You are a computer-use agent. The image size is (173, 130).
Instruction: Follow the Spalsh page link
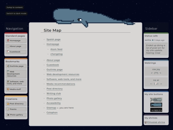(x=54, y=39)
